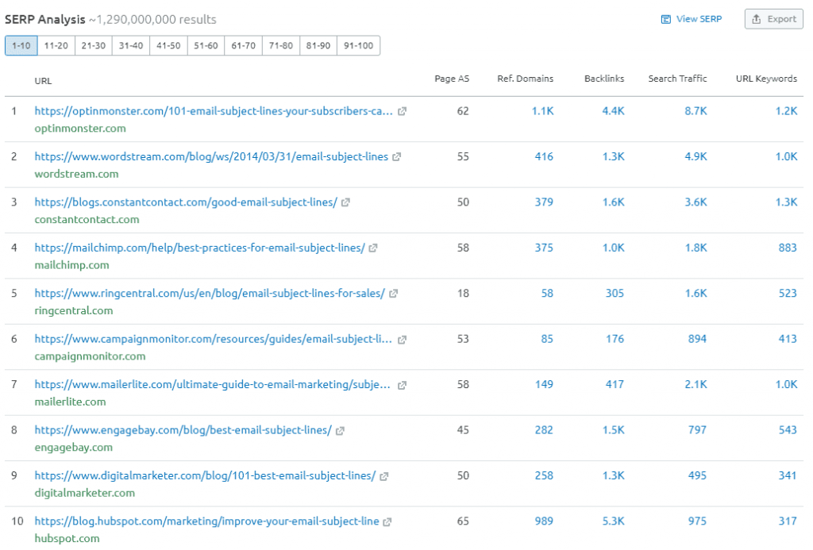Open constantcontact backlinks value 1.6K
Viewport: 813px width, 550px height.
614,202
